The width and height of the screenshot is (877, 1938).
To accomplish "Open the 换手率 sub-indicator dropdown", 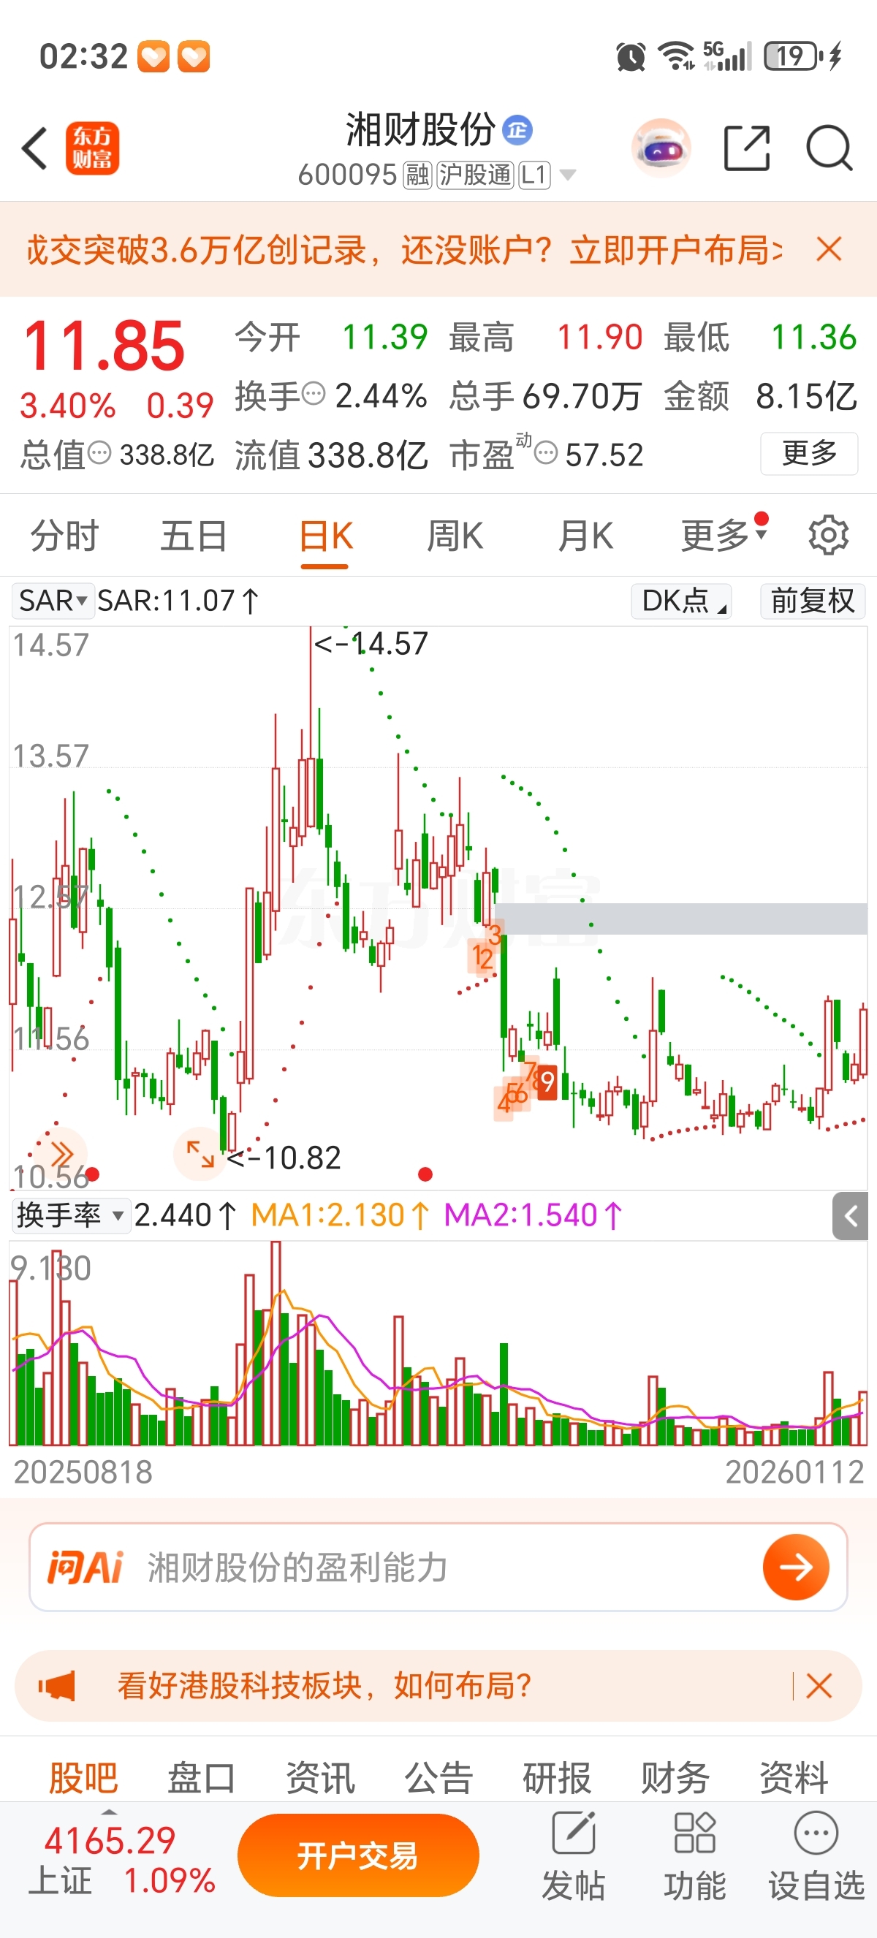I will [71, 1215].
